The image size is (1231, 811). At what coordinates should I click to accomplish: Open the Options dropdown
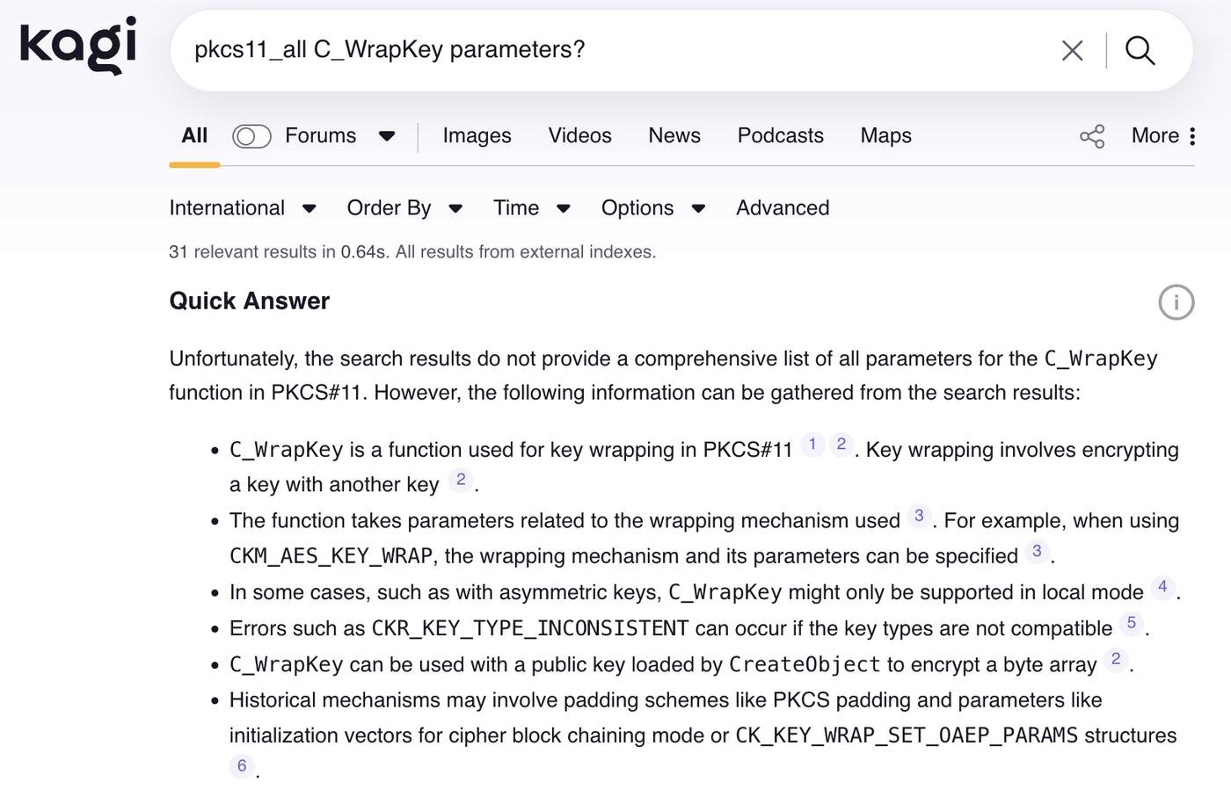653,208
